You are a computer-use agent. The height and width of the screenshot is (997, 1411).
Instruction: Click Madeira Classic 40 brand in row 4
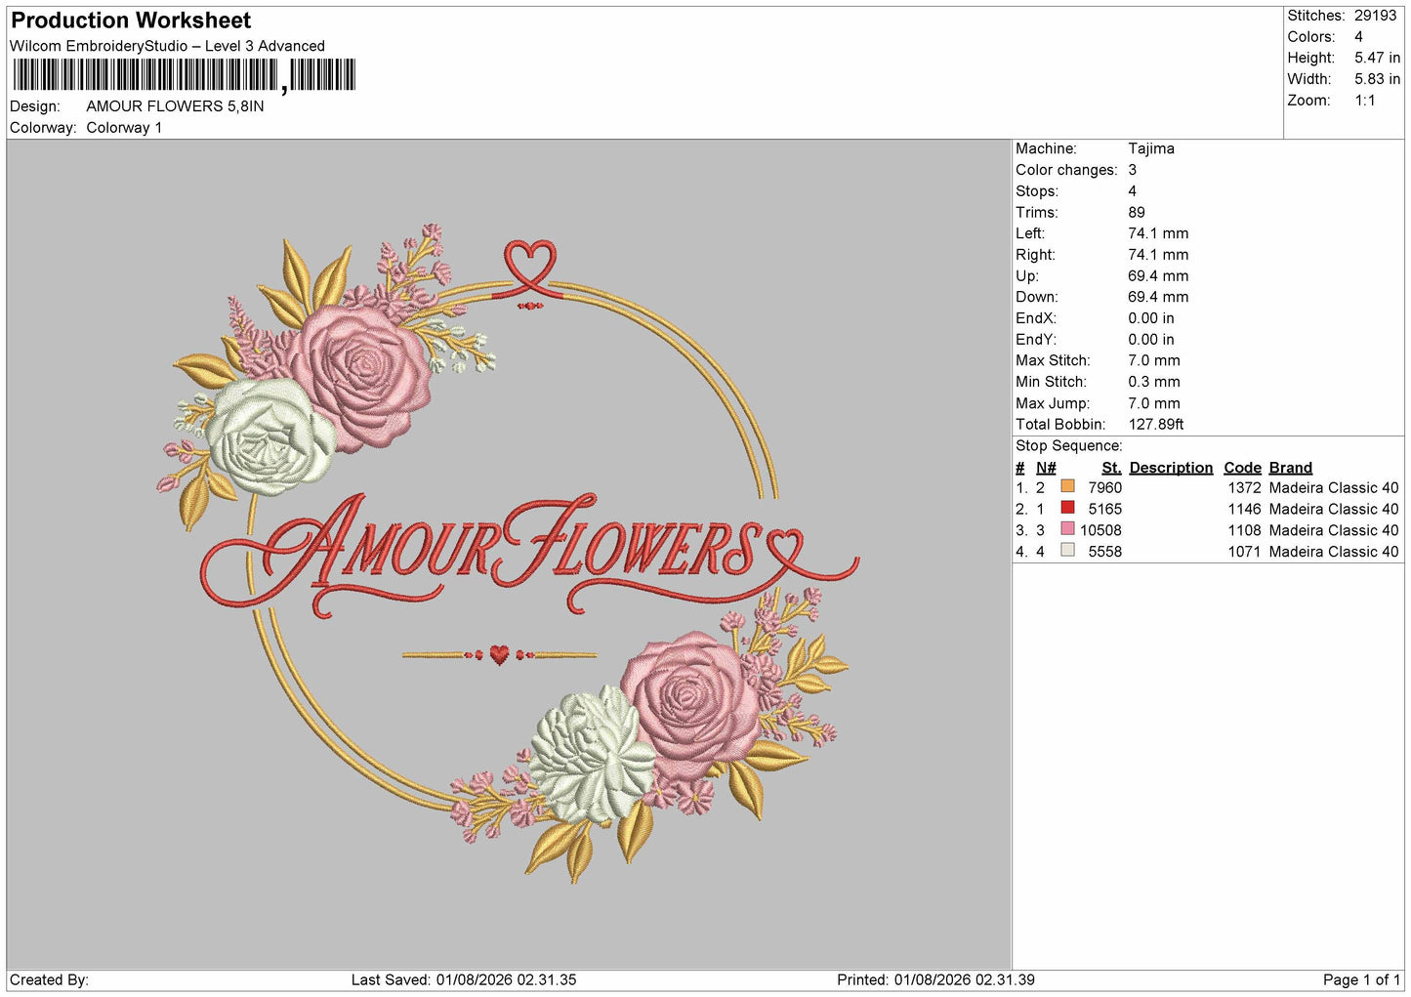pyautogui.click(x=1334, y=552)
